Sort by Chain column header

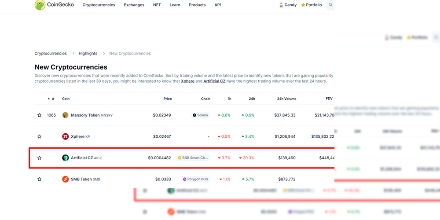(x=205, y=99)
